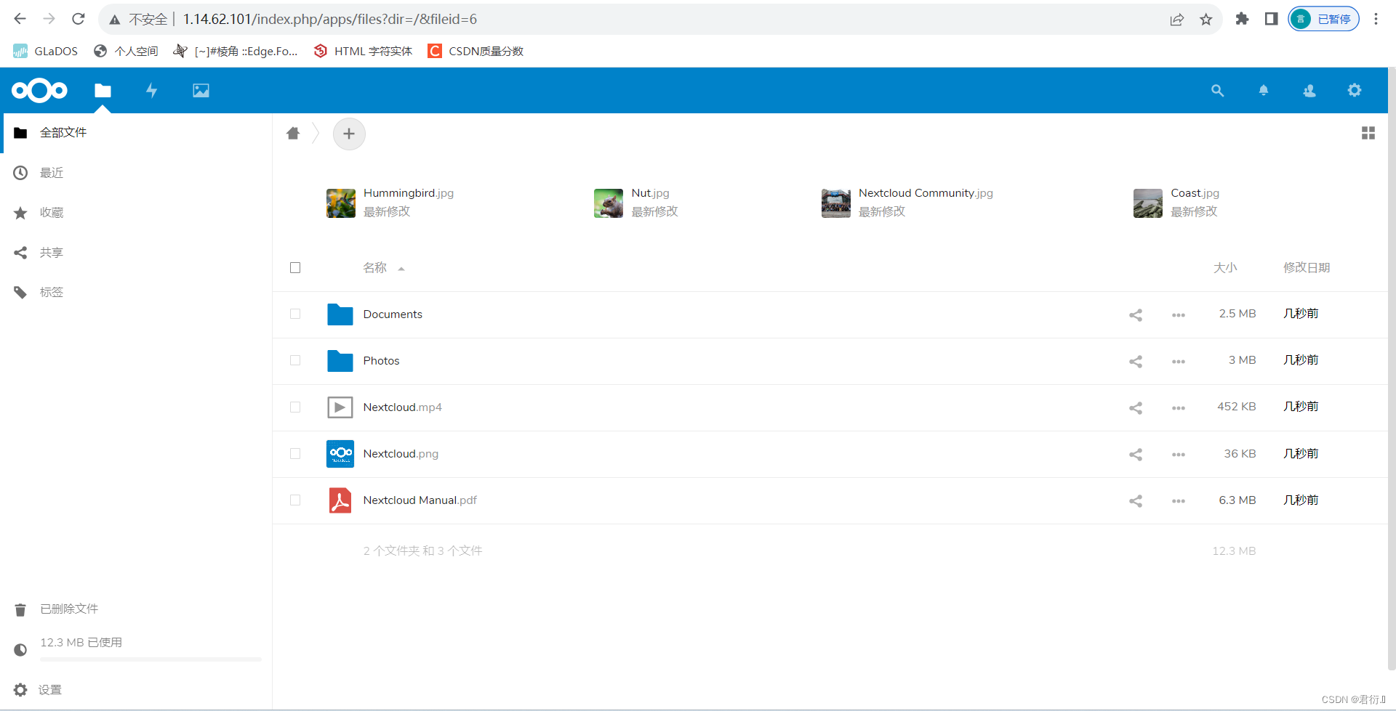Go to home folder breadcrumb icon
This screenshot has width=1396, height=711.
click(x=293, y=133)
